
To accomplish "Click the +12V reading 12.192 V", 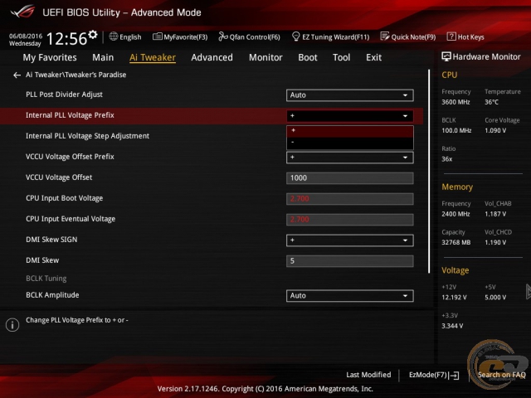I will tap(454, 298).
